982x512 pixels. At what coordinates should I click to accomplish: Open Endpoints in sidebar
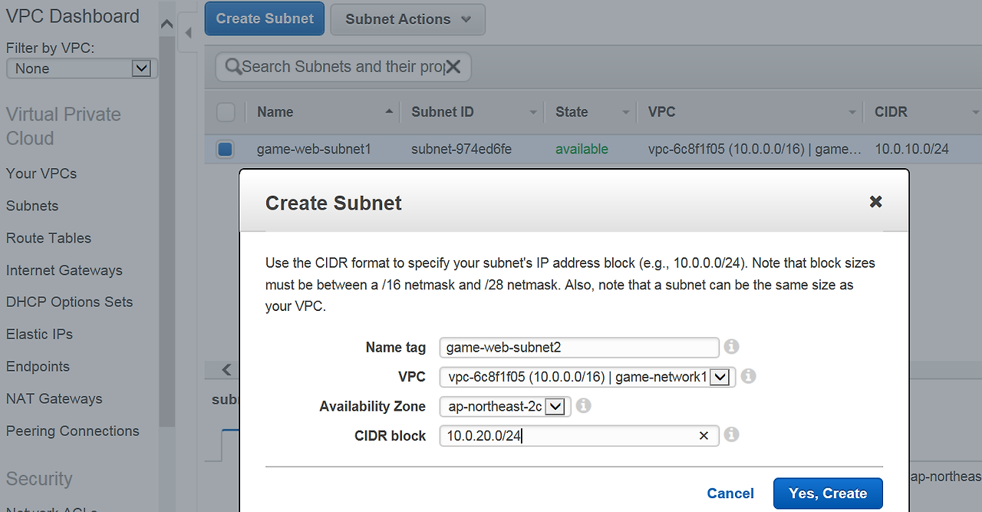[38, 366]
